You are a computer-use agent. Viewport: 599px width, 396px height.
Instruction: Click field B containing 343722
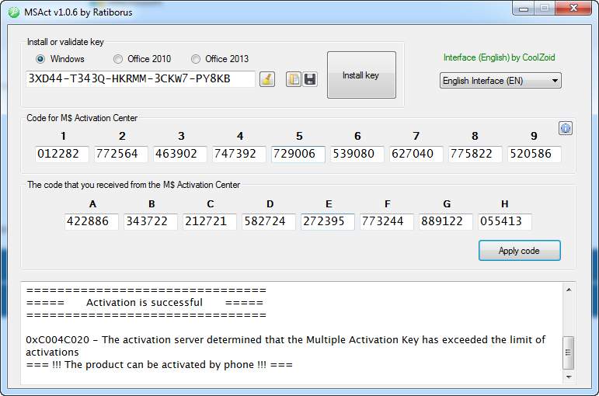pos(151,221)
